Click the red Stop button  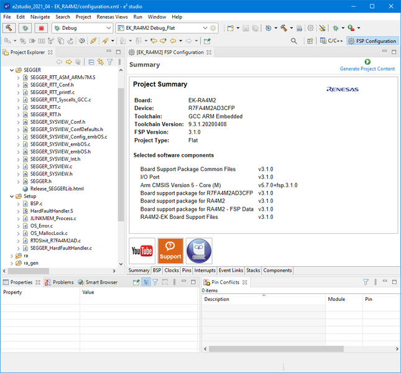[42, 28]
